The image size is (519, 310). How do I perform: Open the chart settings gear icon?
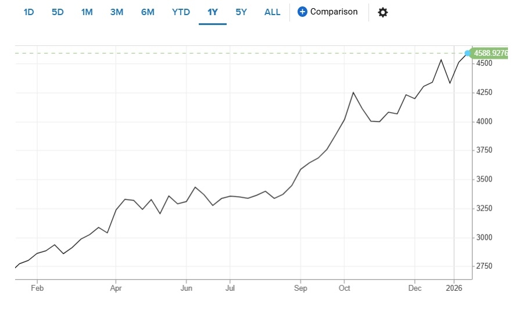382,12
